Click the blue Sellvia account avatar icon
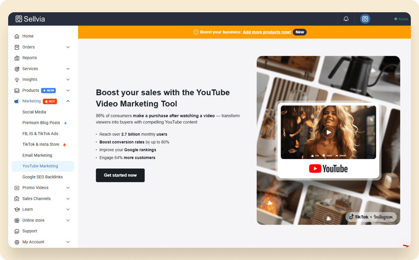This screenshot has height=260, width=419. (365, 19)
